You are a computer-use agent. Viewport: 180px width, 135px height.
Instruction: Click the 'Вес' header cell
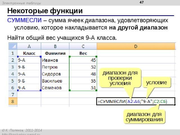click(83, 53)
